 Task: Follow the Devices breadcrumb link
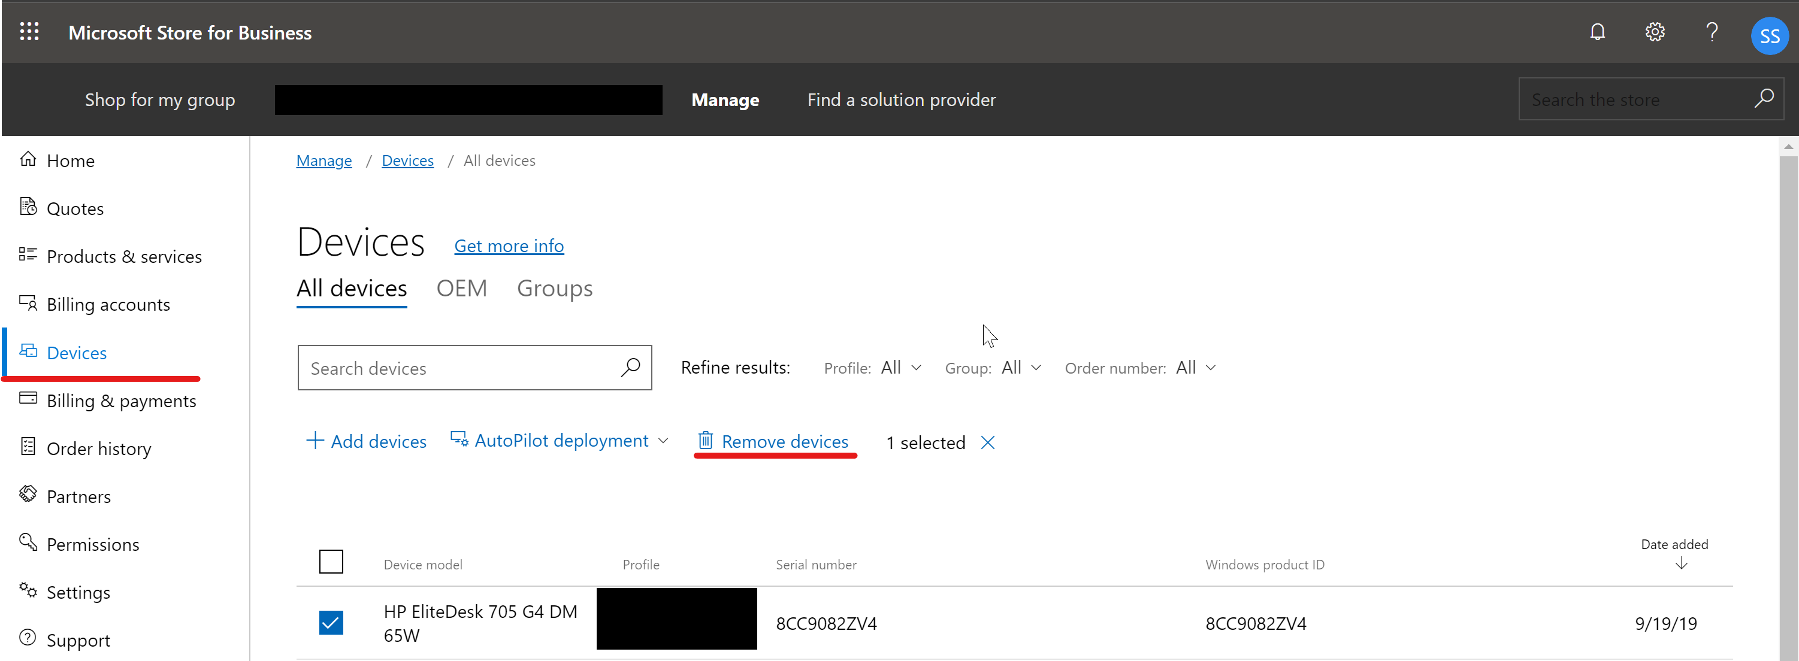(408, 160)
